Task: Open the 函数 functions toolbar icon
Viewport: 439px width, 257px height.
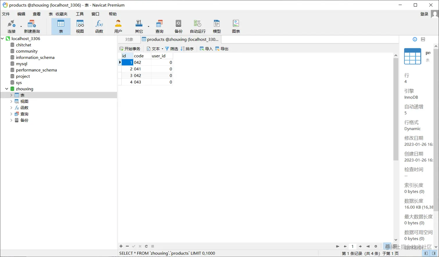Action: (99, 26)
